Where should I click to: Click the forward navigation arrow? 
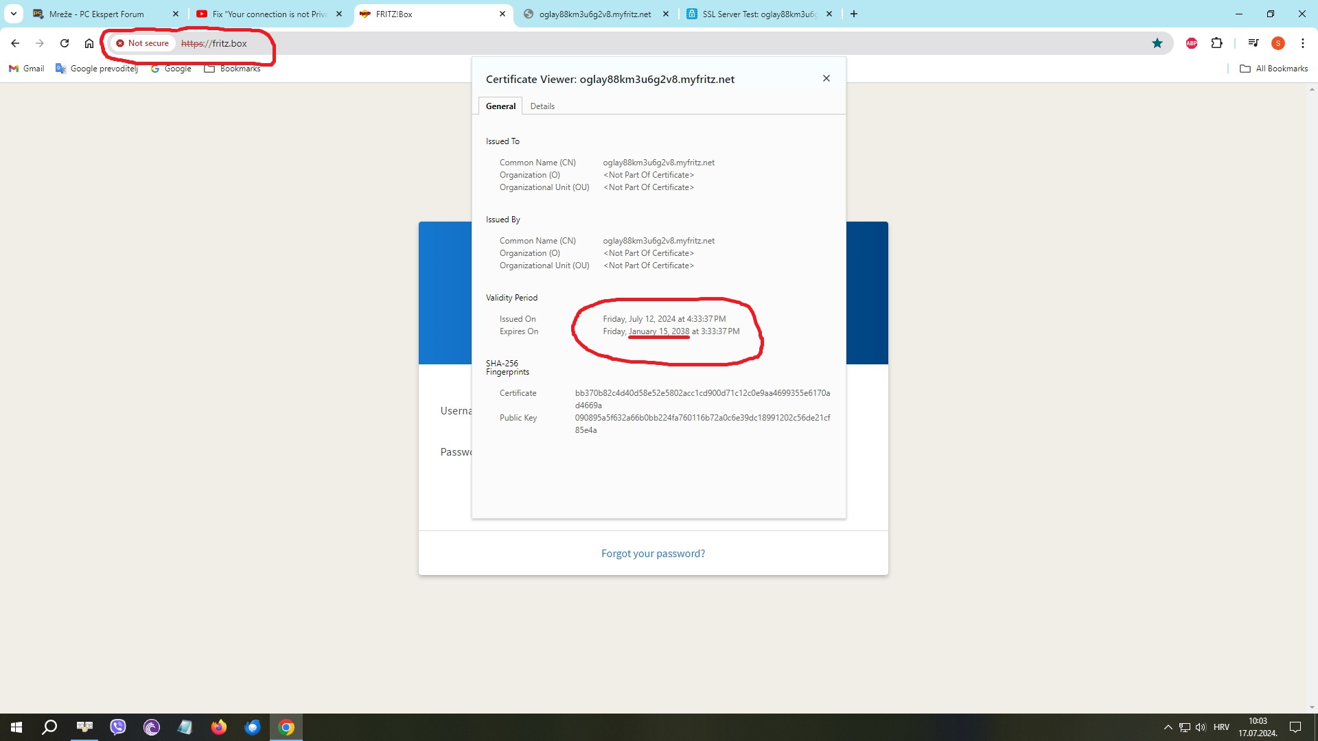click(40, 43)
